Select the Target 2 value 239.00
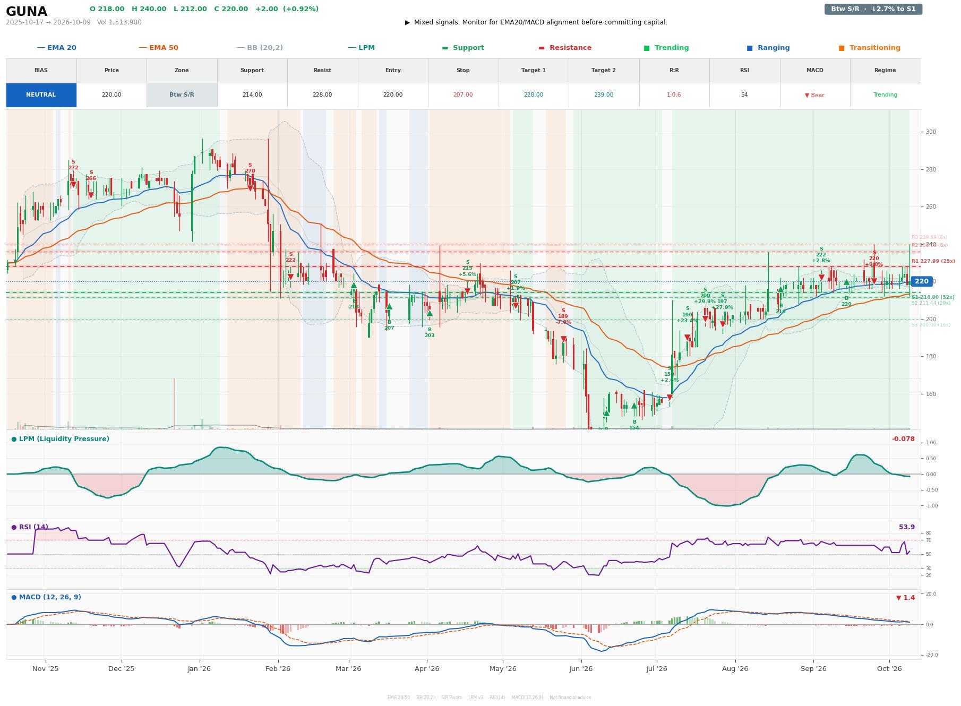961x706 pixels. point(604,95)
